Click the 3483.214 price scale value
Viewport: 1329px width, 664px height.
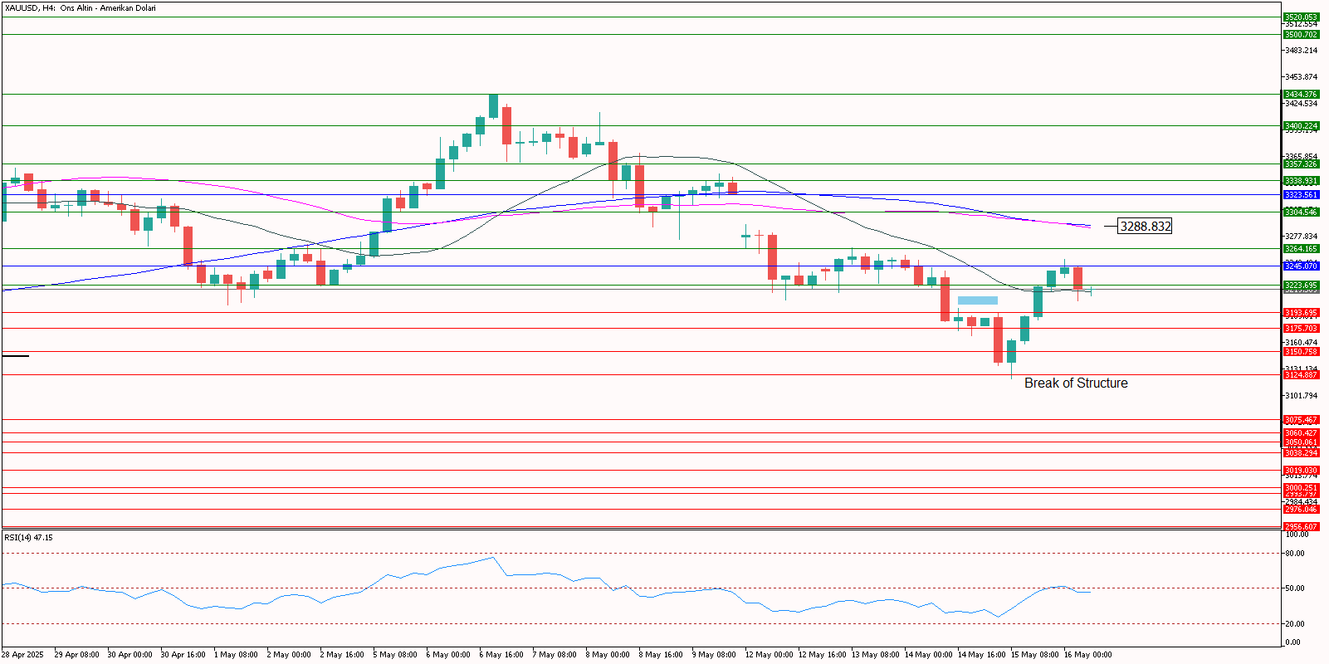pos(1301,50)
